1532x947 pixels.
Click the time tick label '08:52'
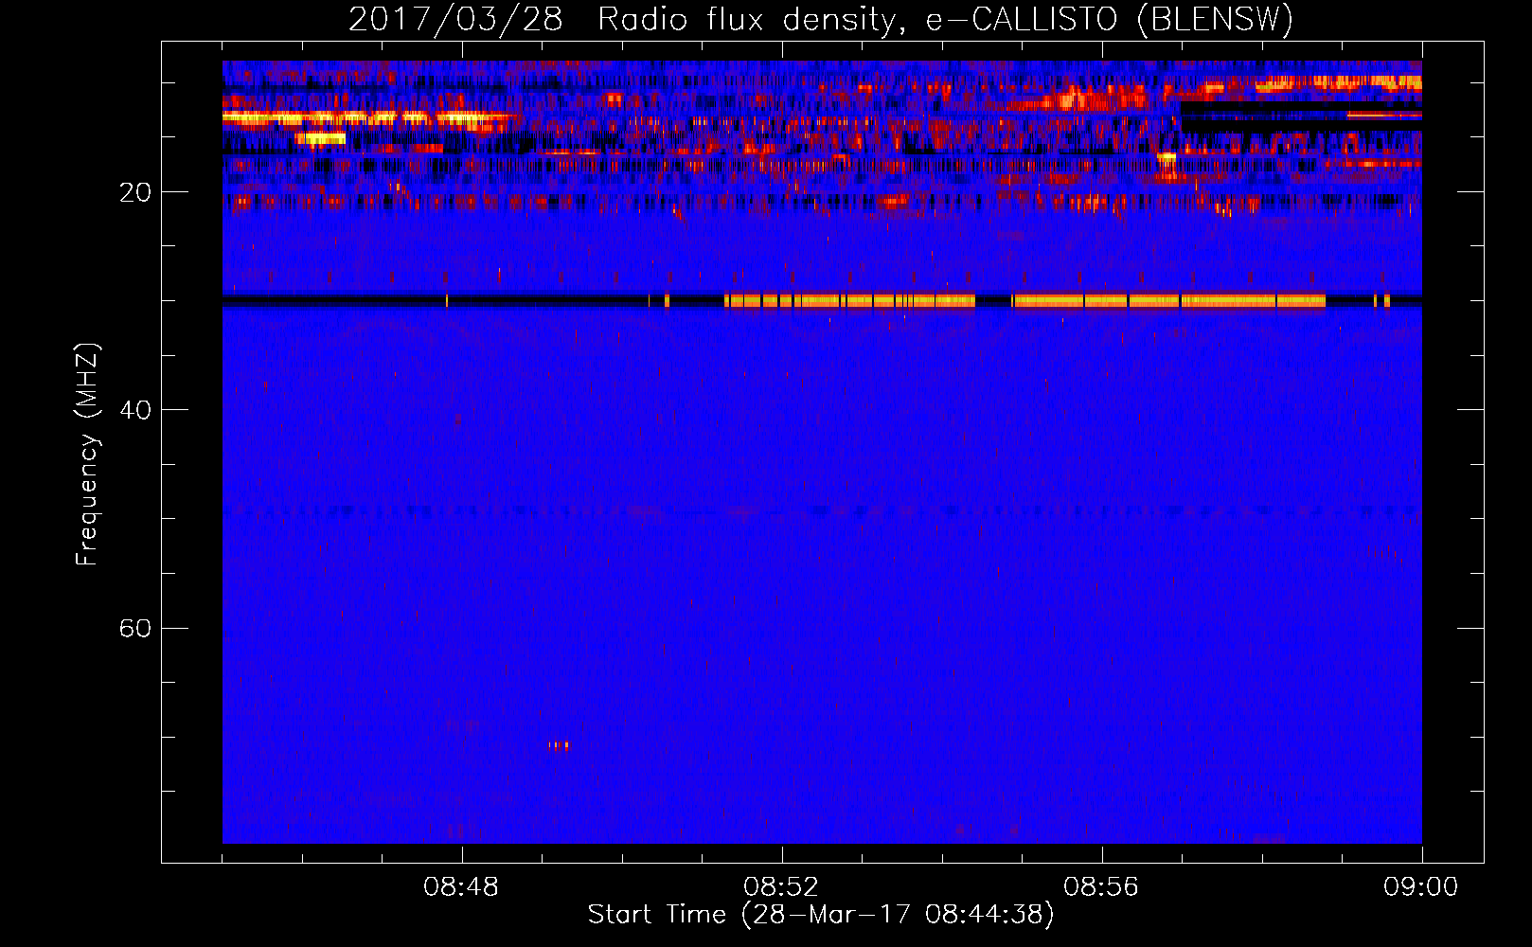click(x=781, y=887)
